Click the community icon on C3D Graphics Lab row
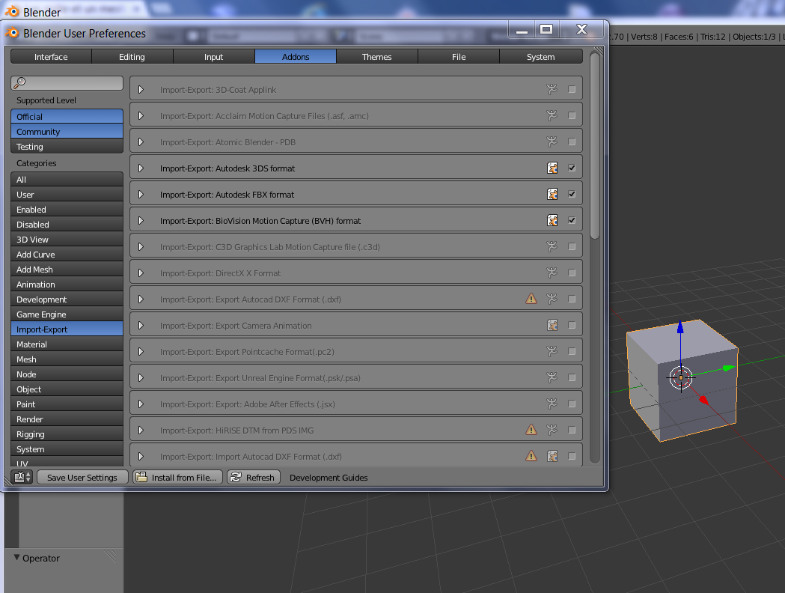785x593 pixels. click(552, 246)
